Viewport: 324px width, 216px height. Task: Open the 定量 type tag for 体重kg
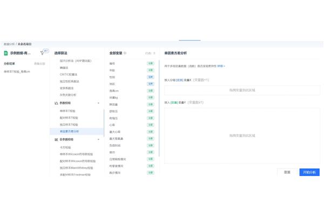151,98
